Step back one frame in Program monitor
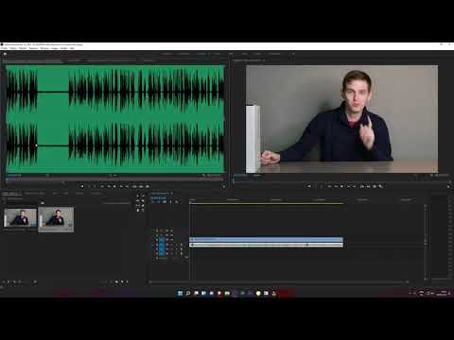This screenshot has width=454, height=340. coord(336,186)
